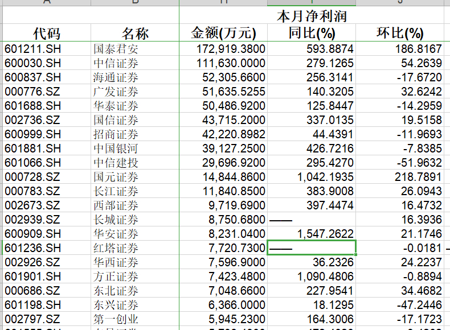450x330 pixels.
Task: Select cell with code 600030.SH
Action: [47, 63]
